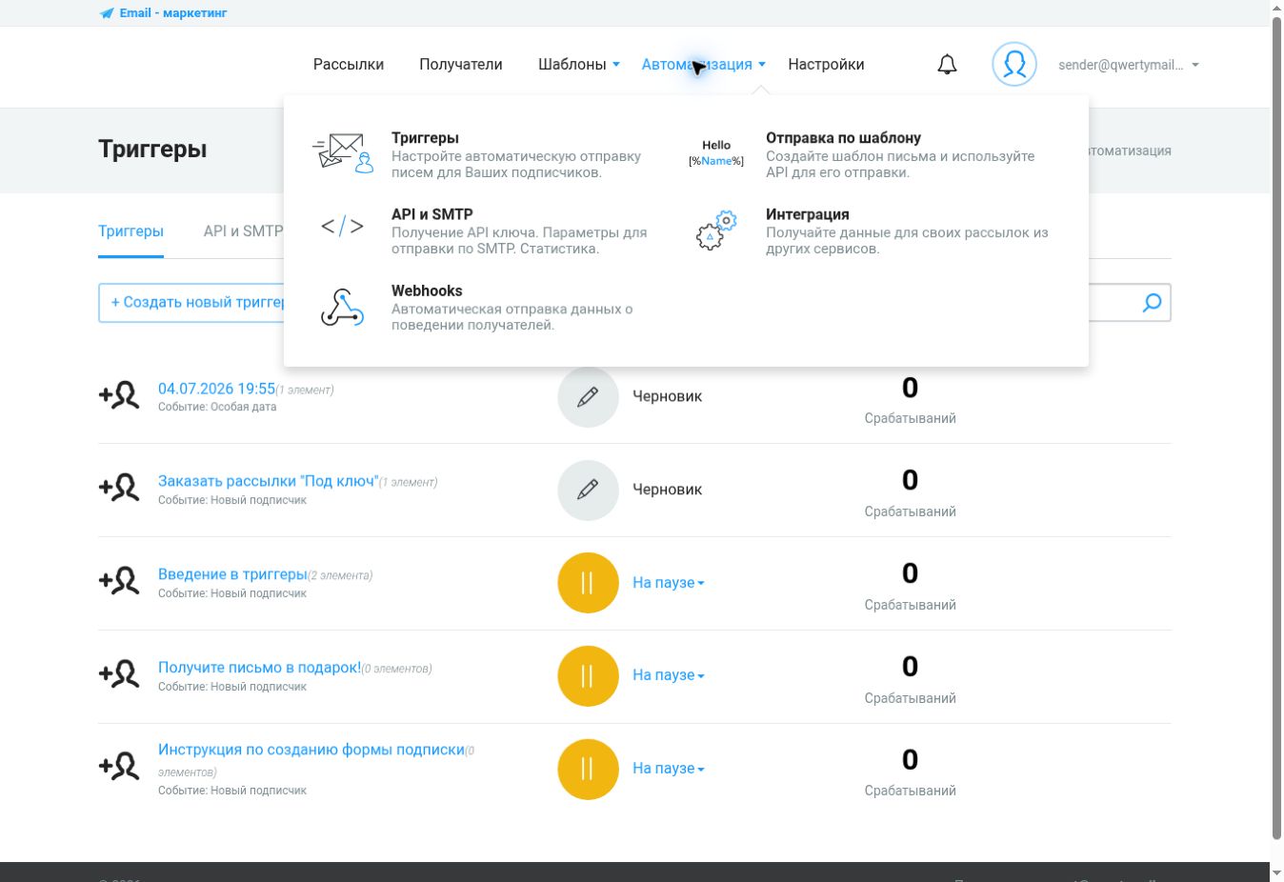Open the notifications bell
The image size is (1284, 882).
pos(947,65)
